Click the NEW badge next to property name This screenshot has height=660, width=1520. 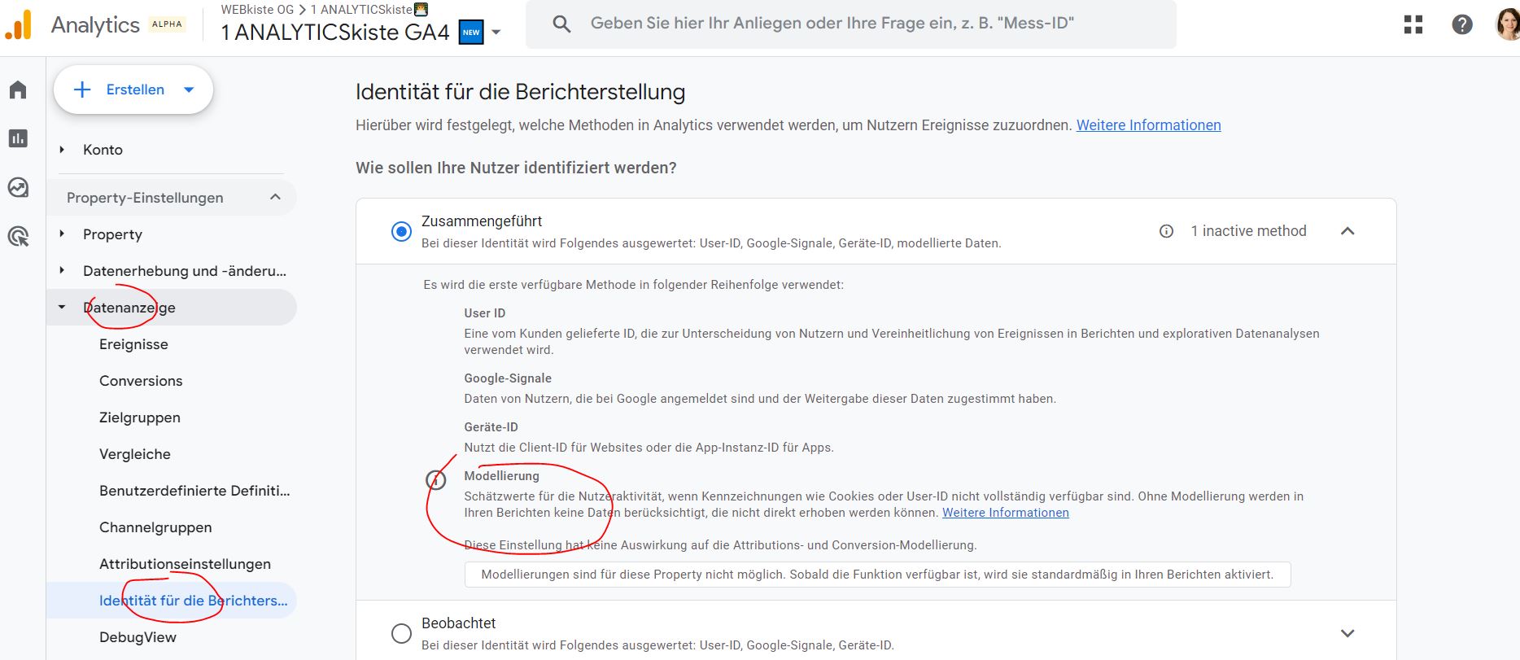pos(471,33)
